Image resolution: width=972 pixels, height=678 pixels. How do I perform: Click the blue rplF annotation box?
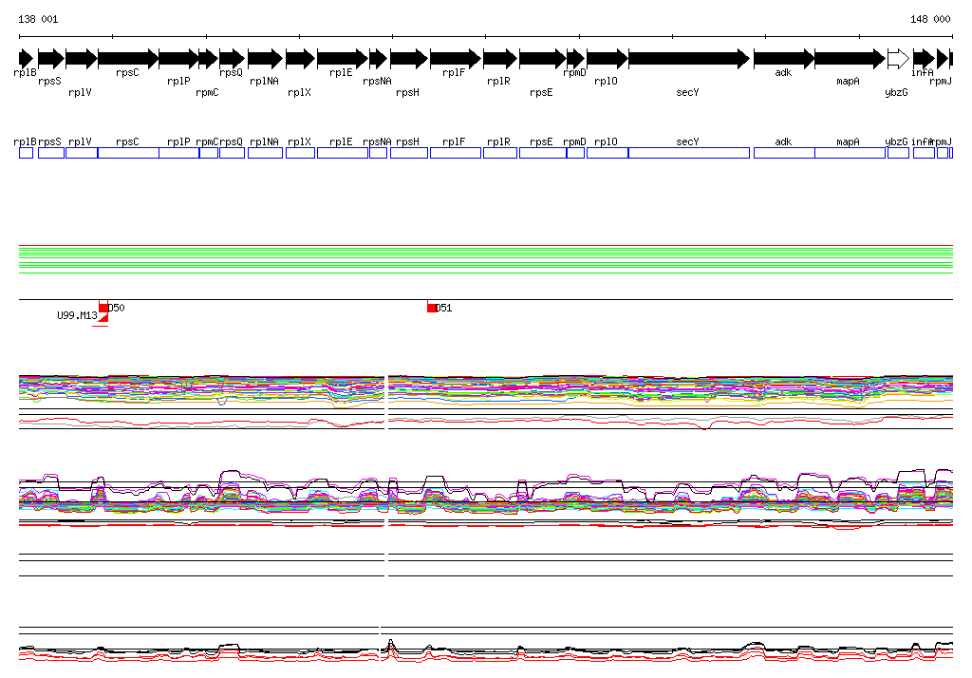click(456, 153)
